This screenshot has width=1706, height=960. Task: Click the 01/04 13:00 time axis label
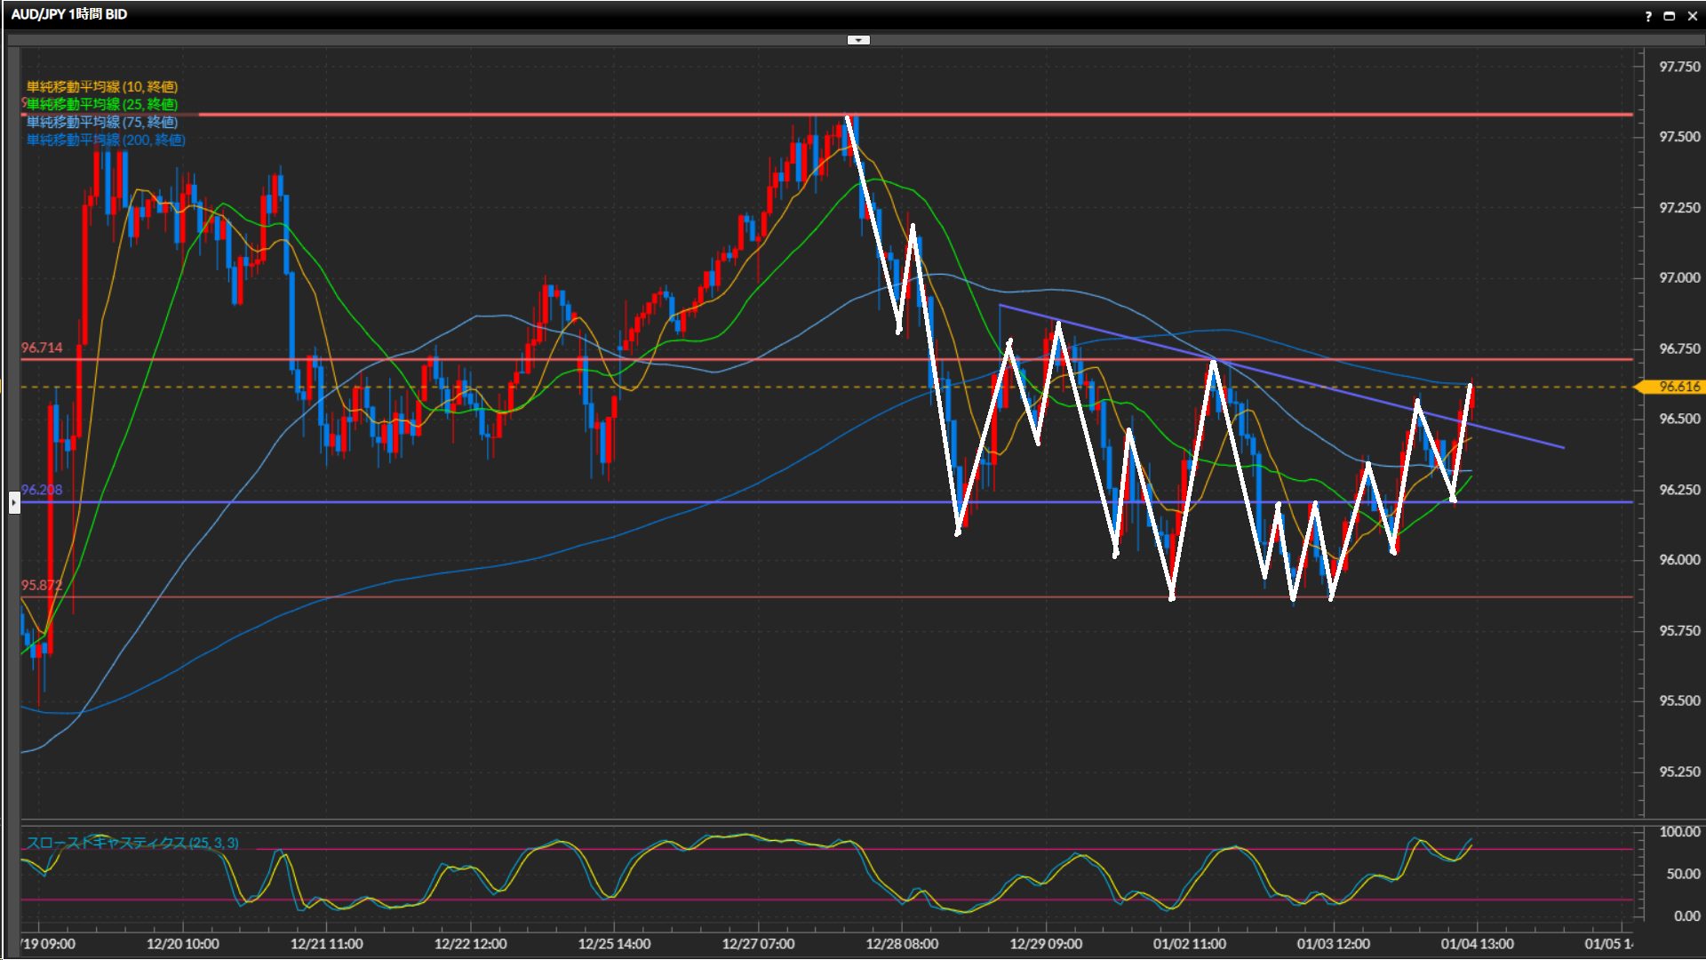coord(1477,944)
